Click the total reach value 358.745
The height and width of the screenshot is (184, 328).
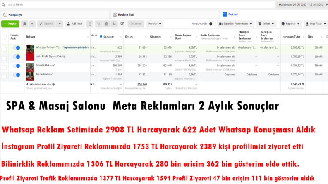142,84
